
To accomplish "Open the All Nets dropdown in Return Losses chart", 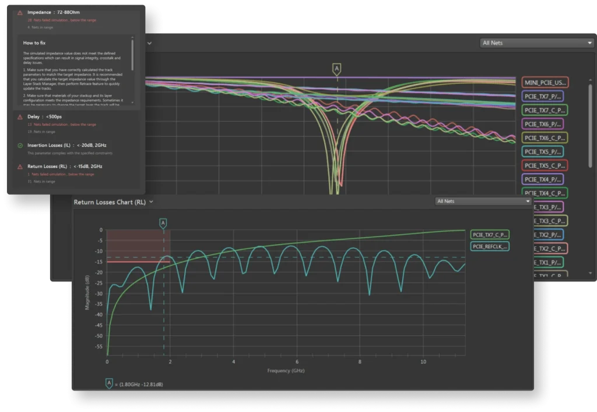I will tap(484, 201).
